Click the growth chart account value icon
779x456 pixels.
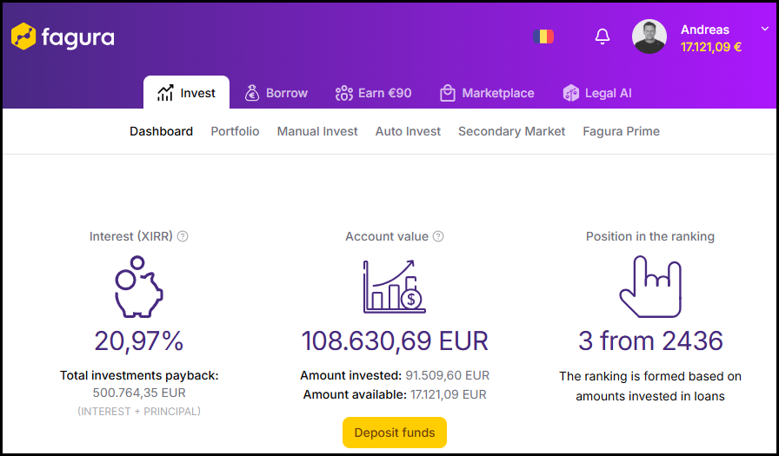(x=395, y=287)
